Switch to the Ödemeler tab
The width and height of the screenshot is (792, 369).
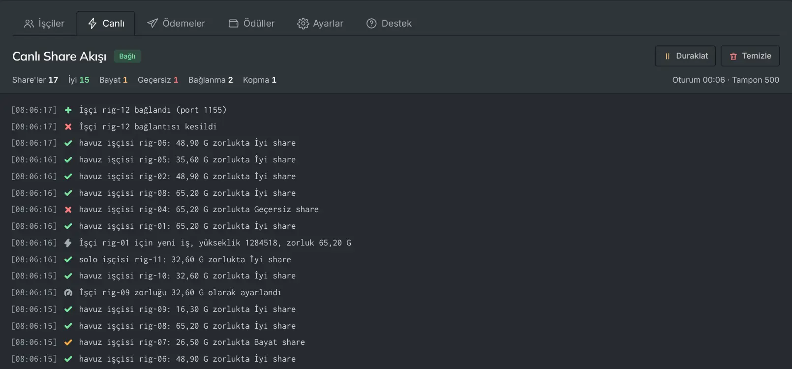(176, 24)
